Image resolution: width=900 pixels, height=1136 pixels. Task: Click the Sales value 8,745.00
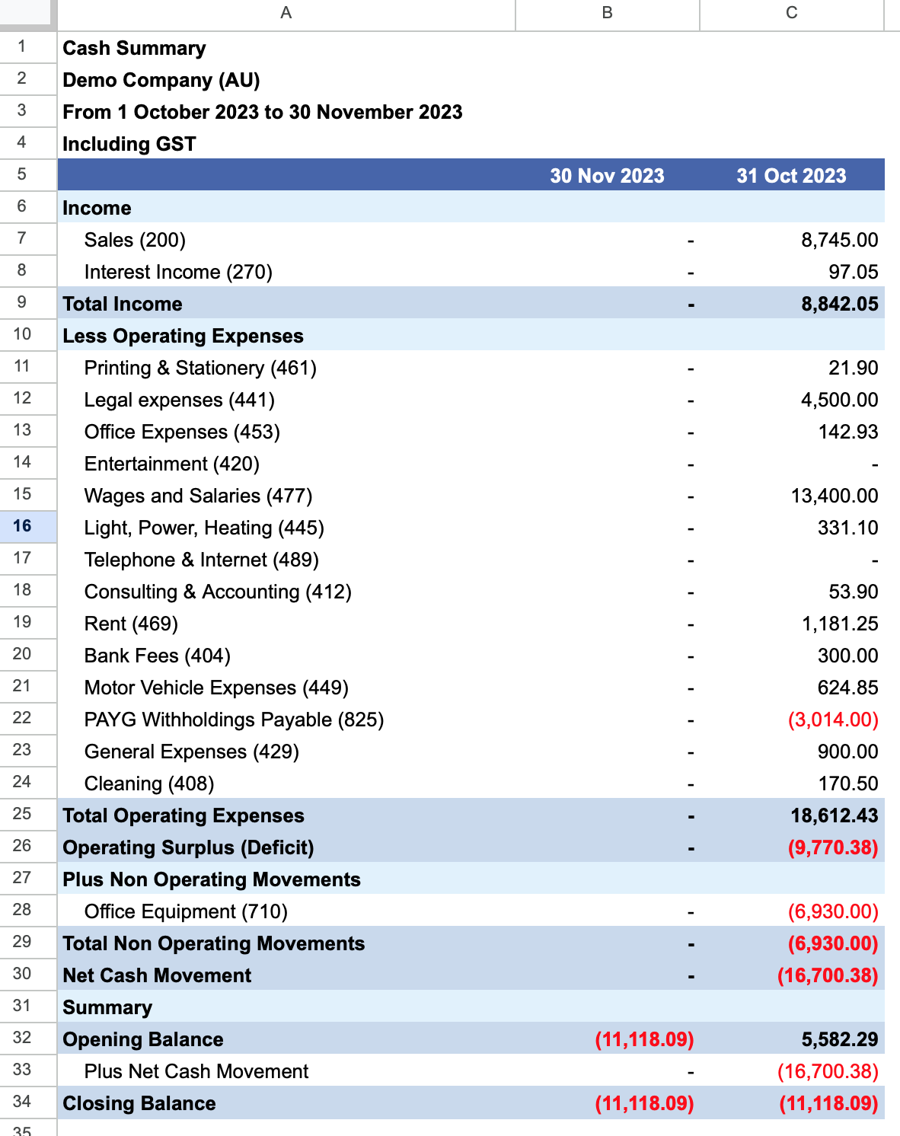pyautogui.click(x=839, y=240)
